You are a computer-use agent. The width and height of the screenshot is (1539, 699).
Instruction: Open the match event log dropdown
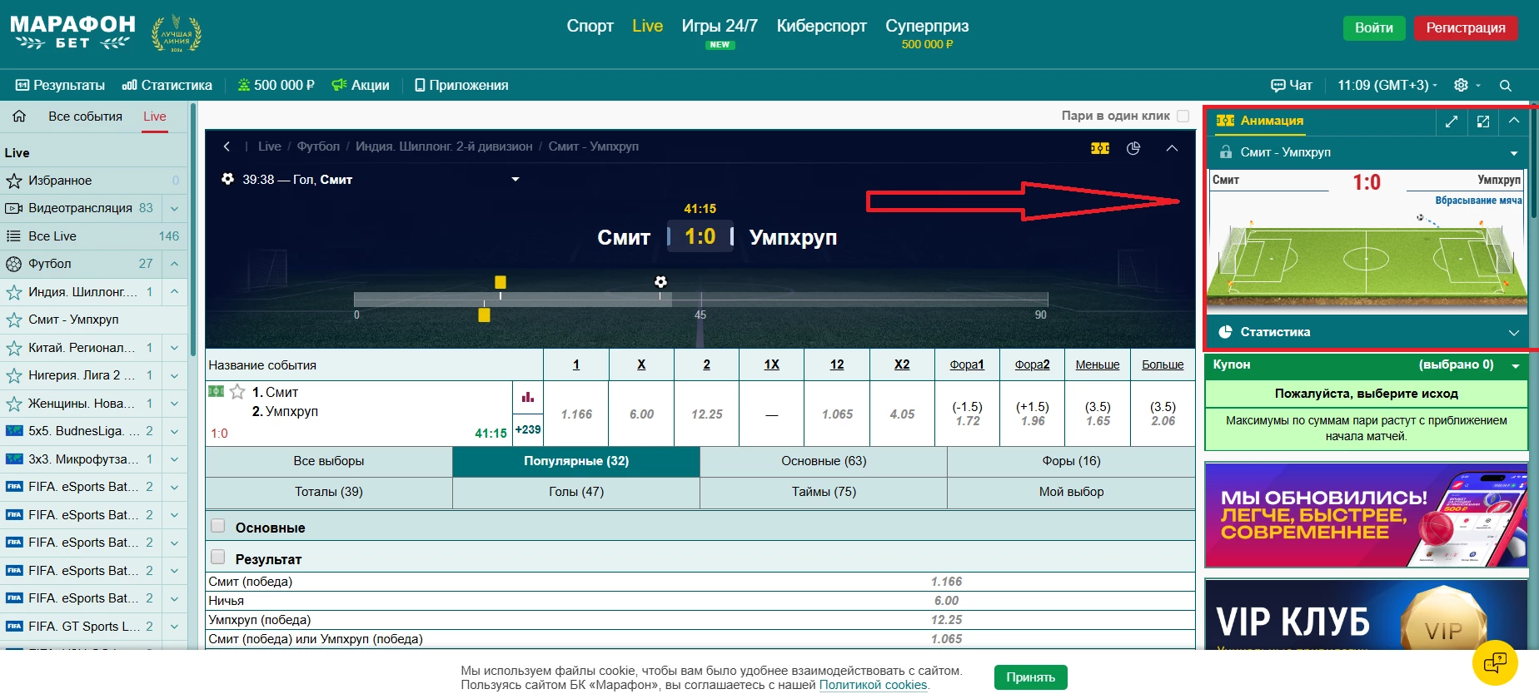click(x=515, y=179)
